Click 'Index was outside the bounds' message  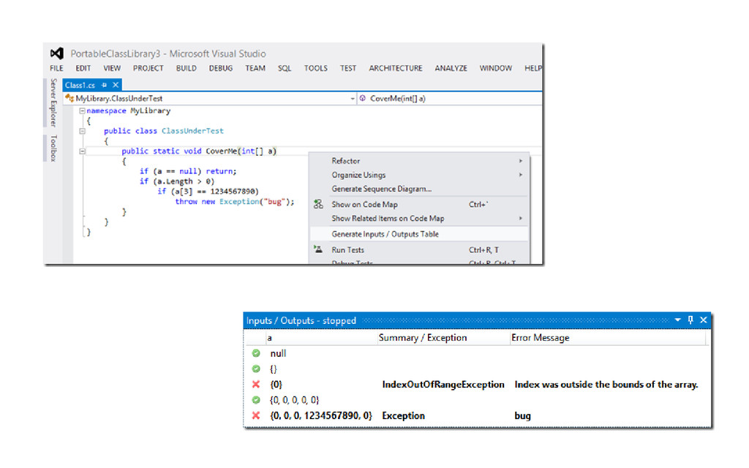tap(606, 385)
